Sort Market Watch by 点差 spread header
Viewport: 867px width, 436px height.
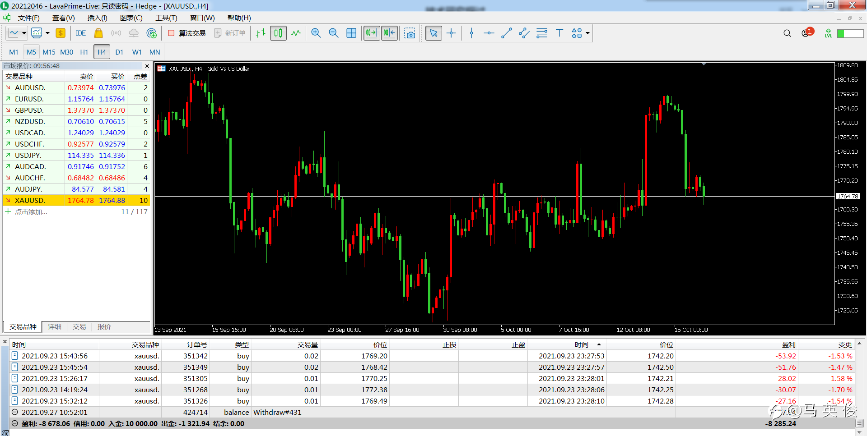(140, 77)
